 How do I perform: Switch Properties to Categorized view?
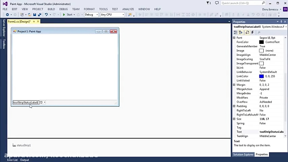coord(236,33)
